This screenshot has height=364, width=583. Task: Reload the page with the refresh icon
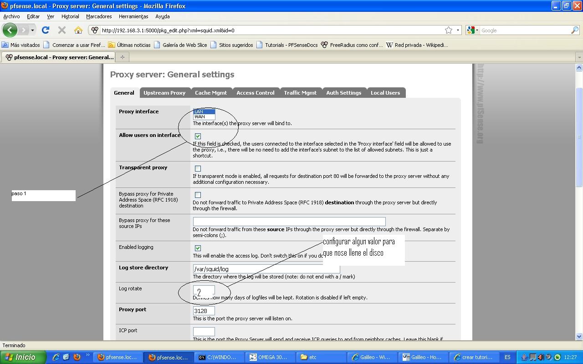[45, 30]
